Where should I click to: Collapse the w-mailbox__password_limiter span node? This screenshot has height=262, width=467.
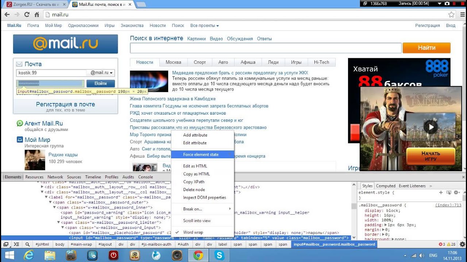point(59,222)
